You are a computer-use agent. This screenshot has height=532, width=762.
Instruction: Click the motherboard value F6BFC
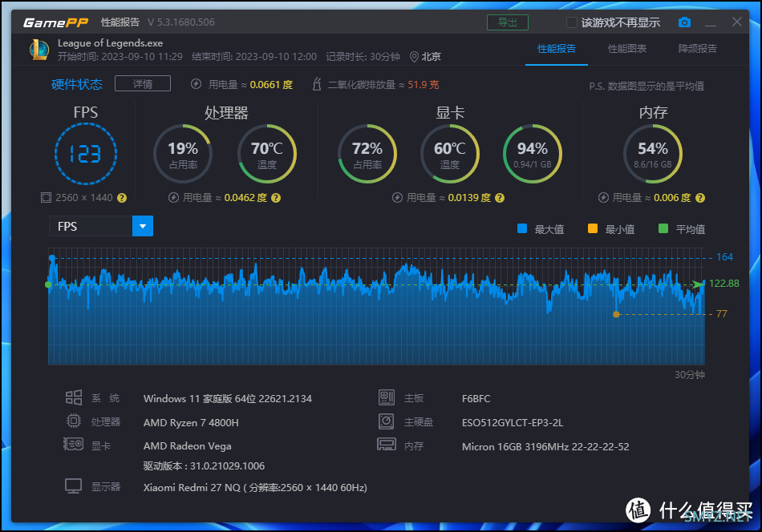[476, 398]
